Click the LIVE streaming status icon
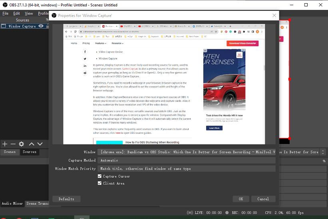Screen dimensions: 328x219 click(190, 213)
